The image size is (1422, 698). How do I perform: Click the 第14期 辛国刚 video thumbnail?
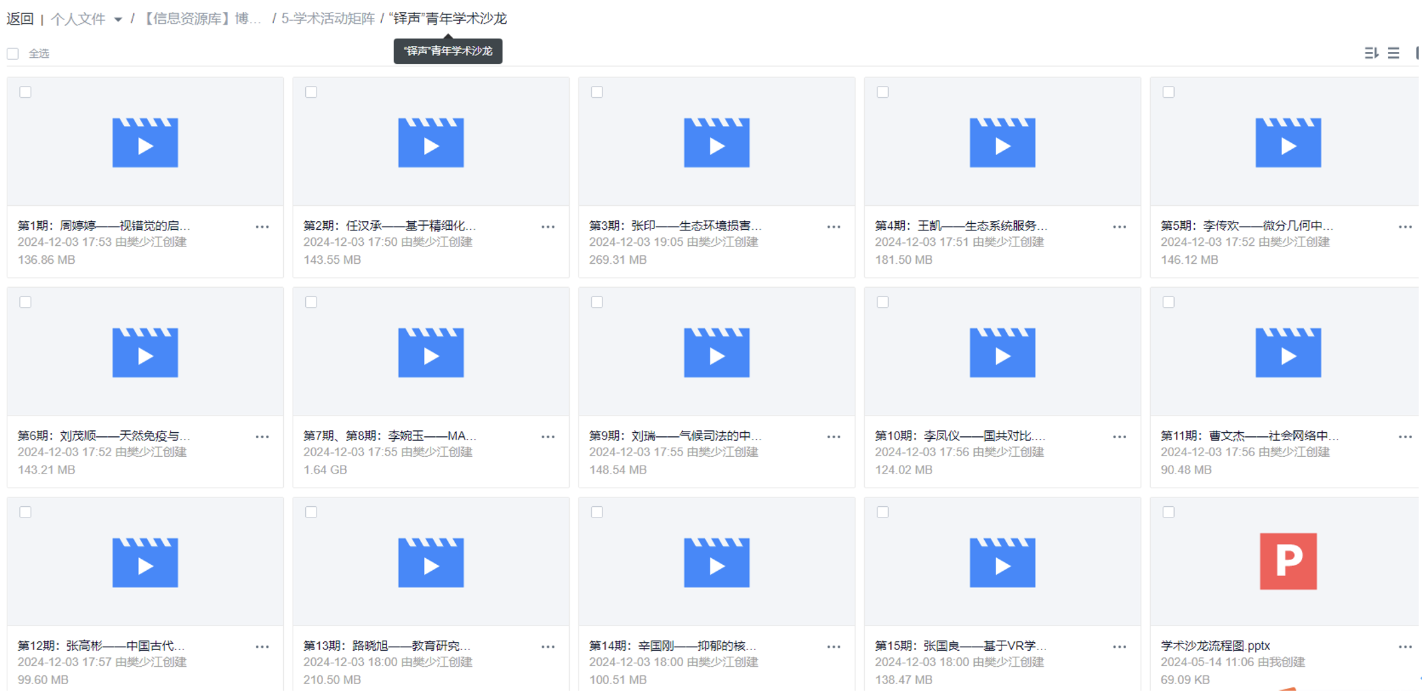pyautogui.click(x=716, y=561)
